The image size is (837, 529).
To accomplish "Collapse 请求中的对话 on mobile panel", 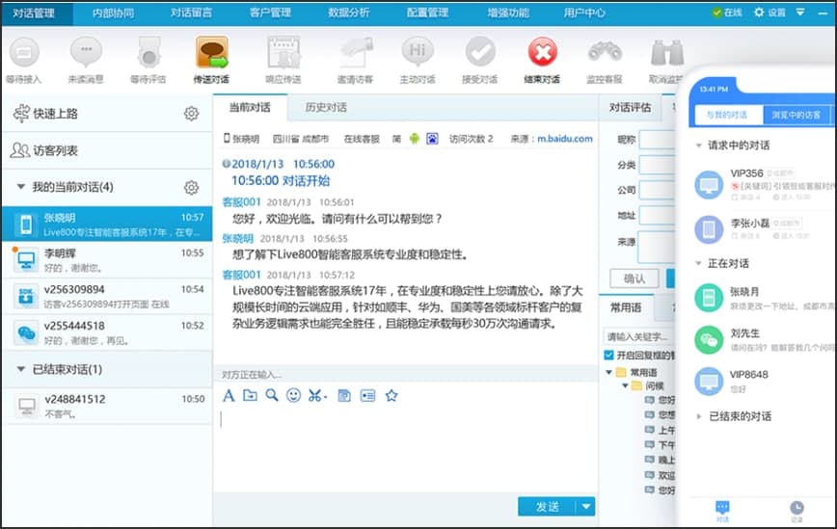I will point(698,145).
